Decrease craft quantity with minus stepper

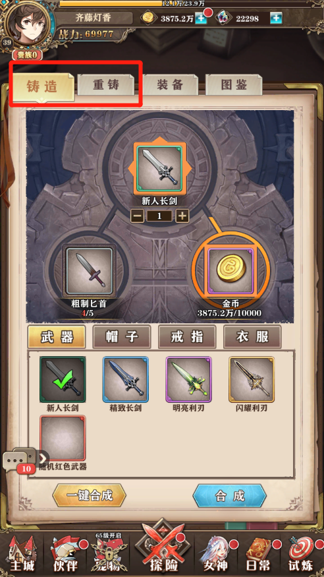(138, 216)
